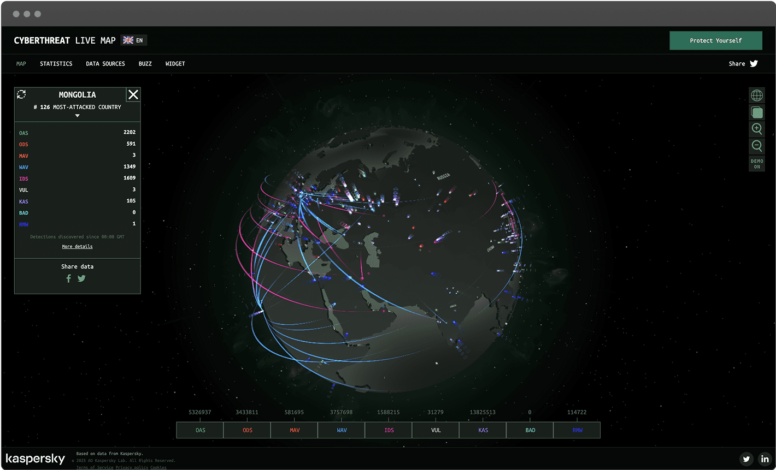
Task: Open Kaspersky LinkedIn from footer icon
Action: tap(765, 459)
